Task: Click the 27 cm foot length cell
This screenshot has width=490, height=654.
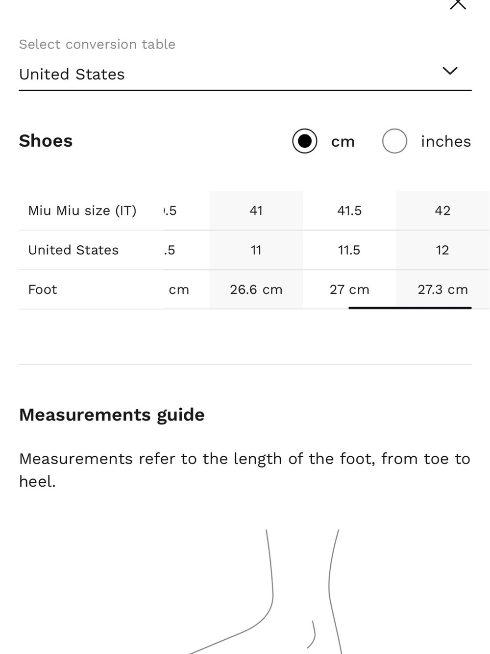Action: coord(349,289)
